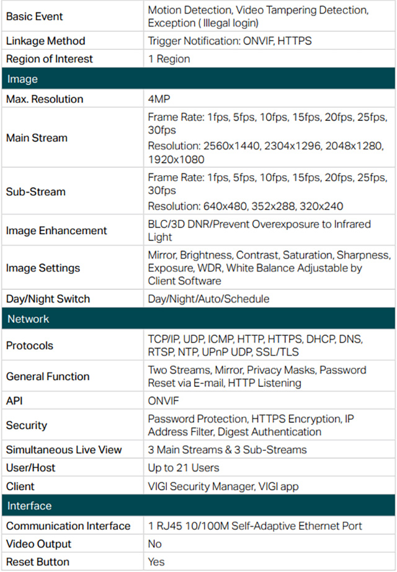This screenshot has height=572, width=397.
Task: Click the Protocols row label
Action: 30,345
